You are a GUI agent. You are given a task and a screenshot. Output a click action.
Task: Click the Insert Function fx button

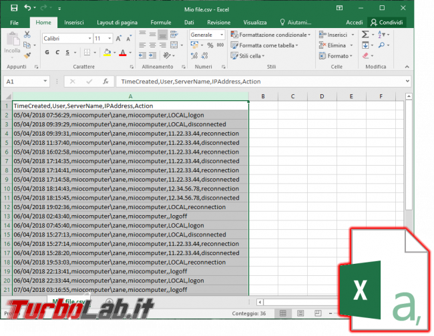(x=105, y=81)
